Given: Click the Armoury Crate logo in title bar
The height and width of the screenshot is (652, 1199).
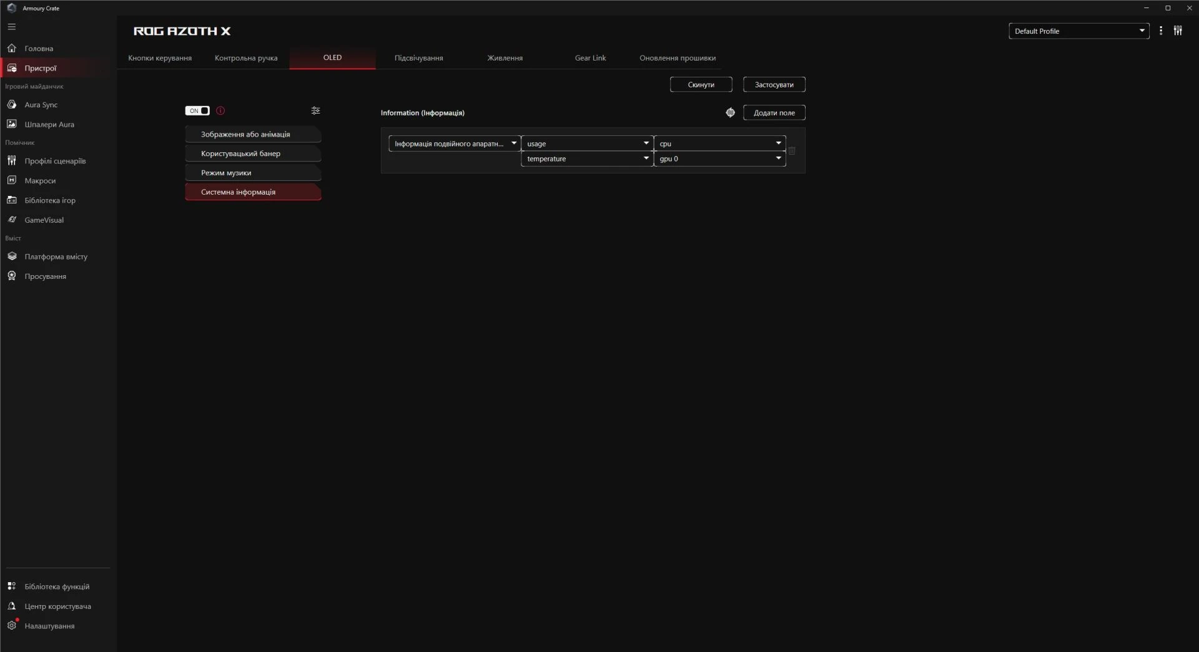Looking at the screenshot, I should pos(11,8).
